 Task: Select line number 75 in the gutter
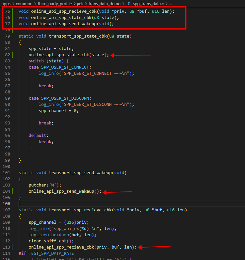[8, 11]
